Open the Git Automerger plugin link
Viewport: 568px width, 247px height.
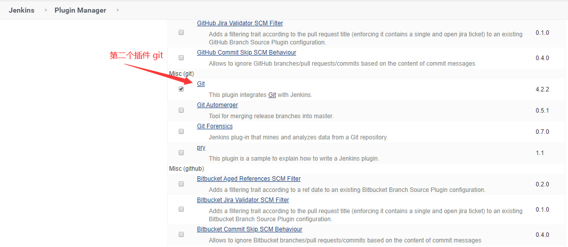pyautogui.click(x=217, y=105)
